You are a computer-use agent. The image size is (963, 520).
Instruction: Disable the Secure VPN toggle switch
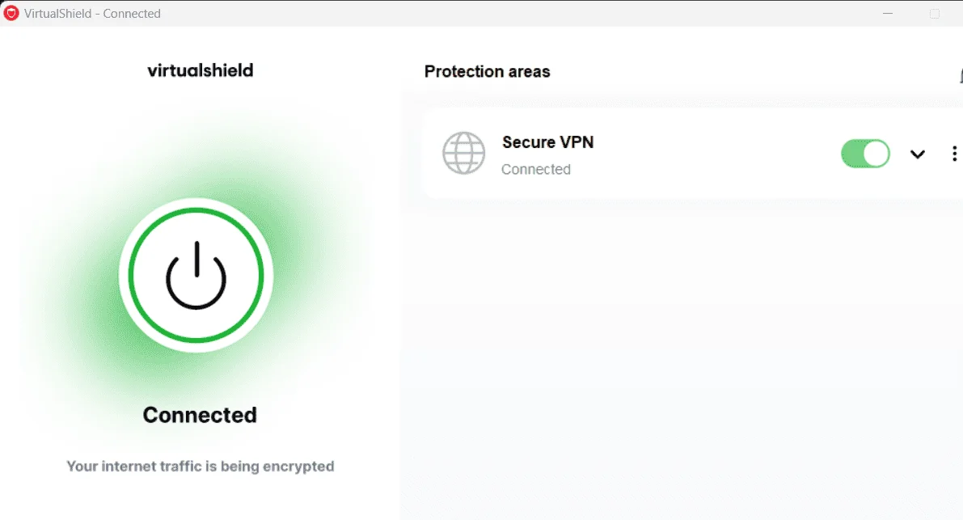tap(865, 154)
